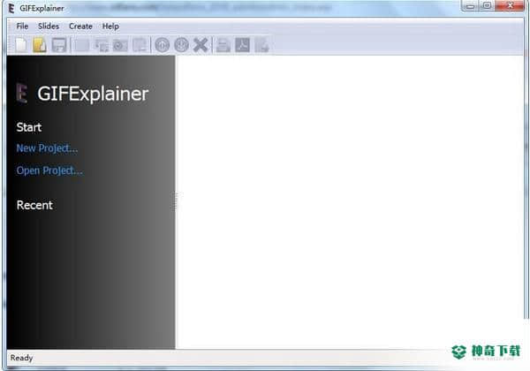Screen dimensions: 530x371
Task: Click the export PDF icon
Action: (243, 45)
